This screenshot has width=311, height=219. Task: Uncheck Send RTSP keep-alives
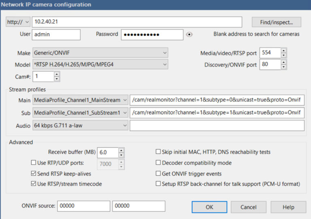(x=34, y=174)
